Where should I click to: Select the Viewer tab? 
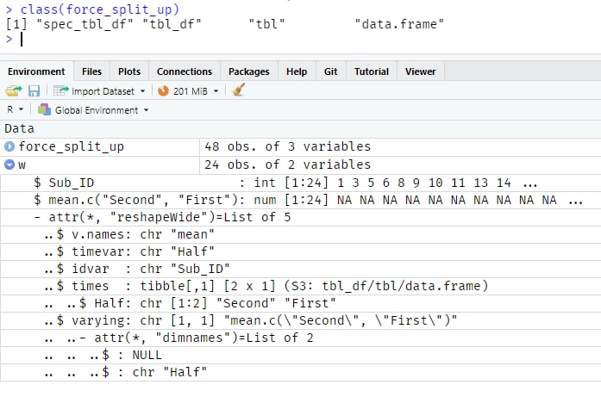420,71
